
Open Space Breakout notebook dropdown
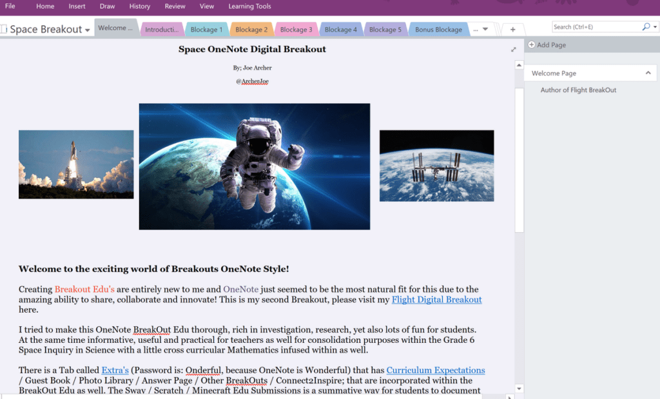(x=88, y=30)
